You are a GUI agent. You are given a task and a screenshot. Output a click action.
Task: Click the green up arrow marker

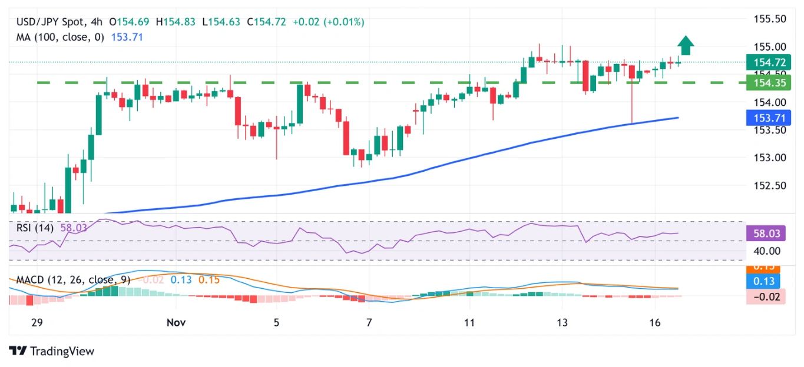click(685, 45)
